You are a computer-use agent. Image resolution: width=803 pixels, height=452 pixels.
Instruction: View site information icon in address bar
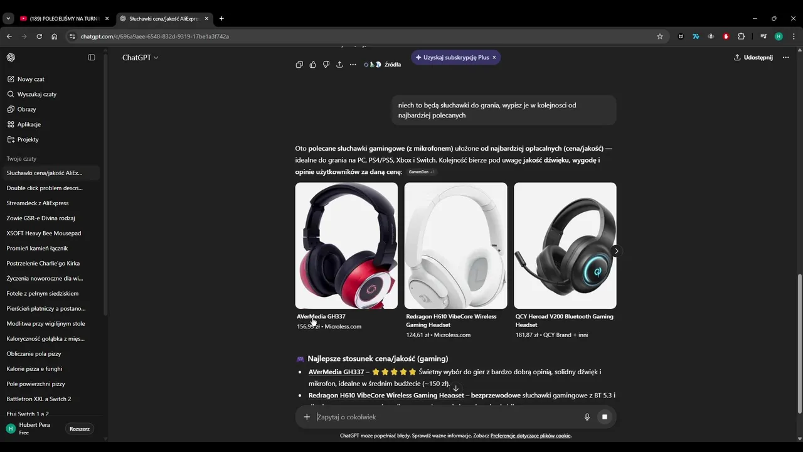coord(72,36)
